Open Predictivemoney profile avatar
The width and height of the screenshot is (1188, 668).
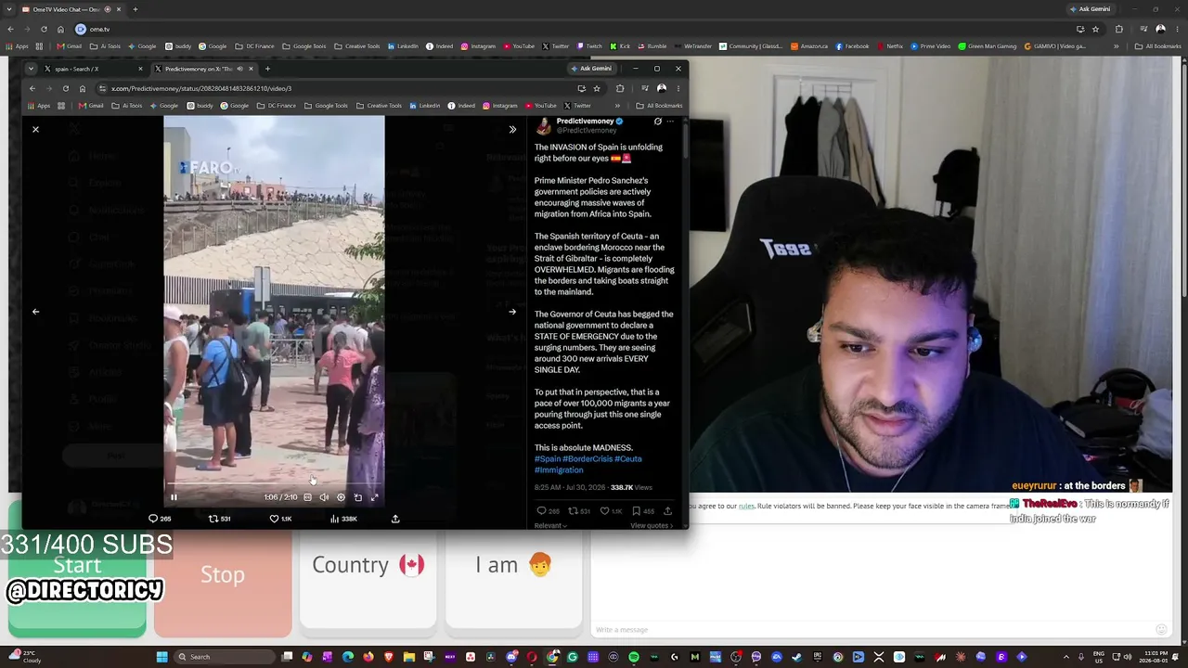[x=543, y=127]
